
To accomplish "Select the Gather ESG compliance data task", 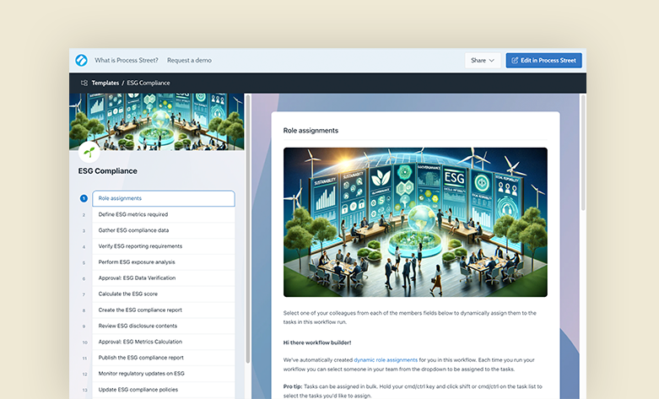I will coord(164,230).
